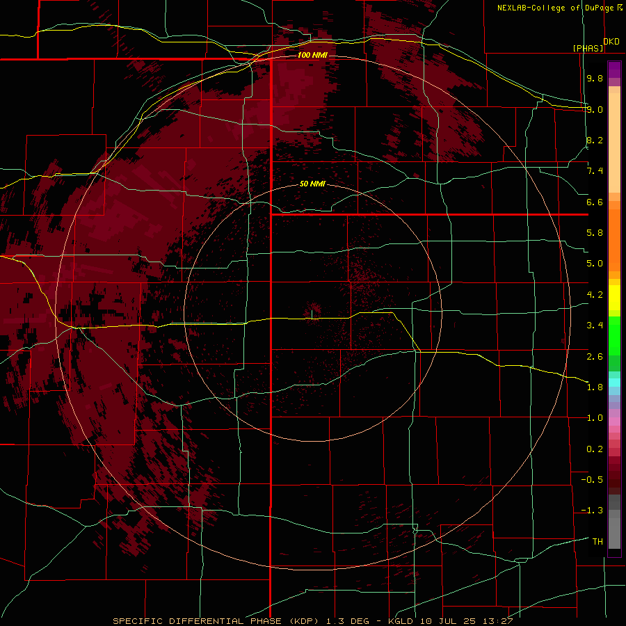
Task: Click the 9.8 legend value
Action: (595, 79)
